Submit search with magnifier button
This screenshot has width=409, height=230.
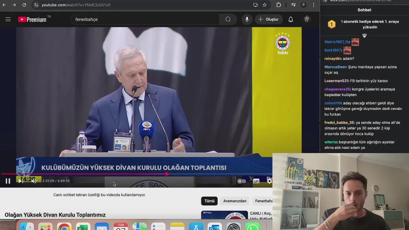coord(228,19)
